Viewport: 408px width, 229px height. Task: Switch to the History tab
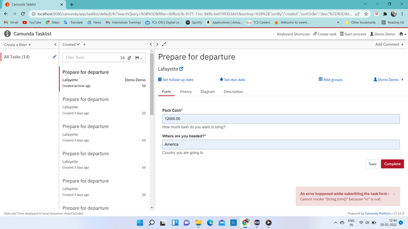186,91
